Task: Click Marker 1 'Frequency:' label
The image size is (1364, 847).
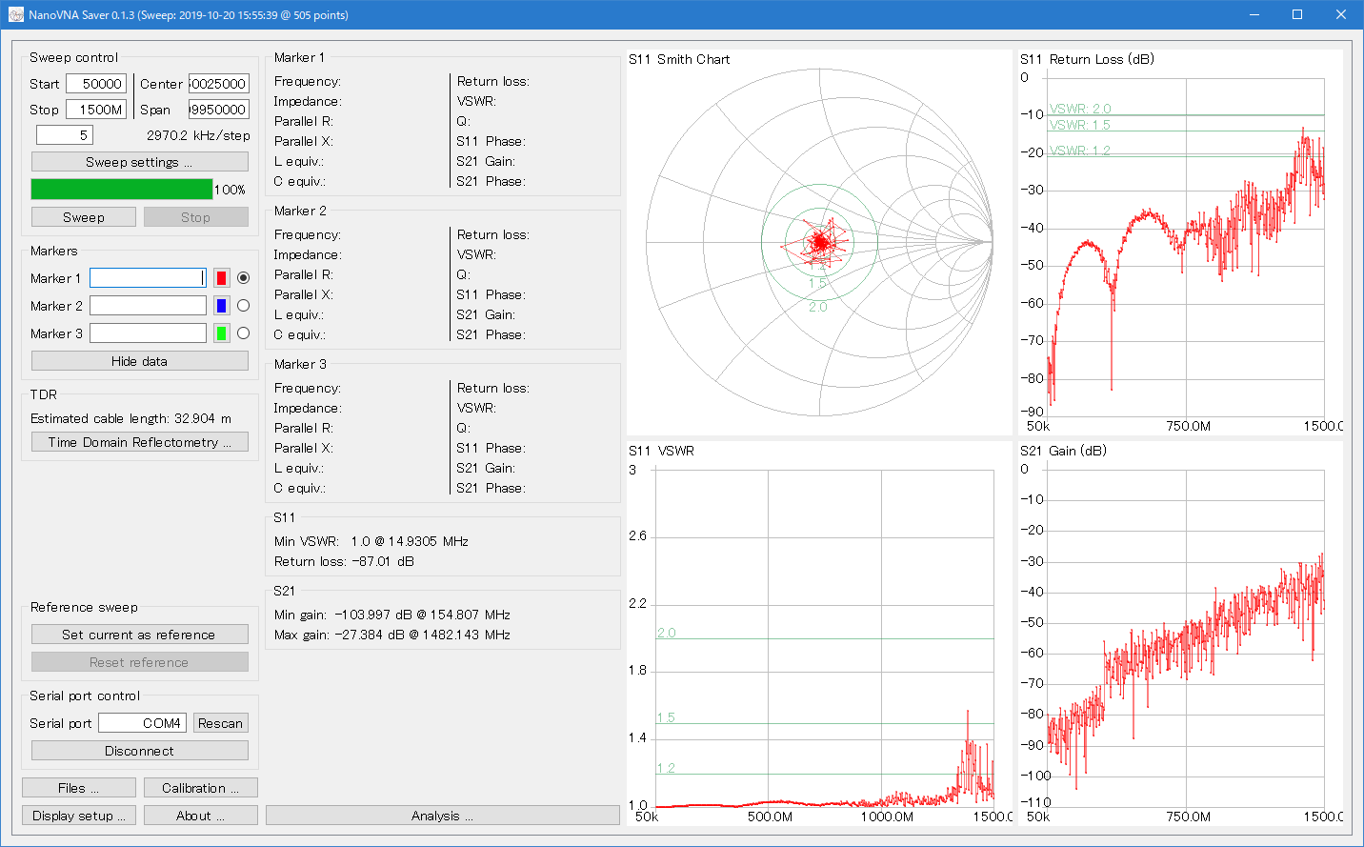Action: click(308, 82)
